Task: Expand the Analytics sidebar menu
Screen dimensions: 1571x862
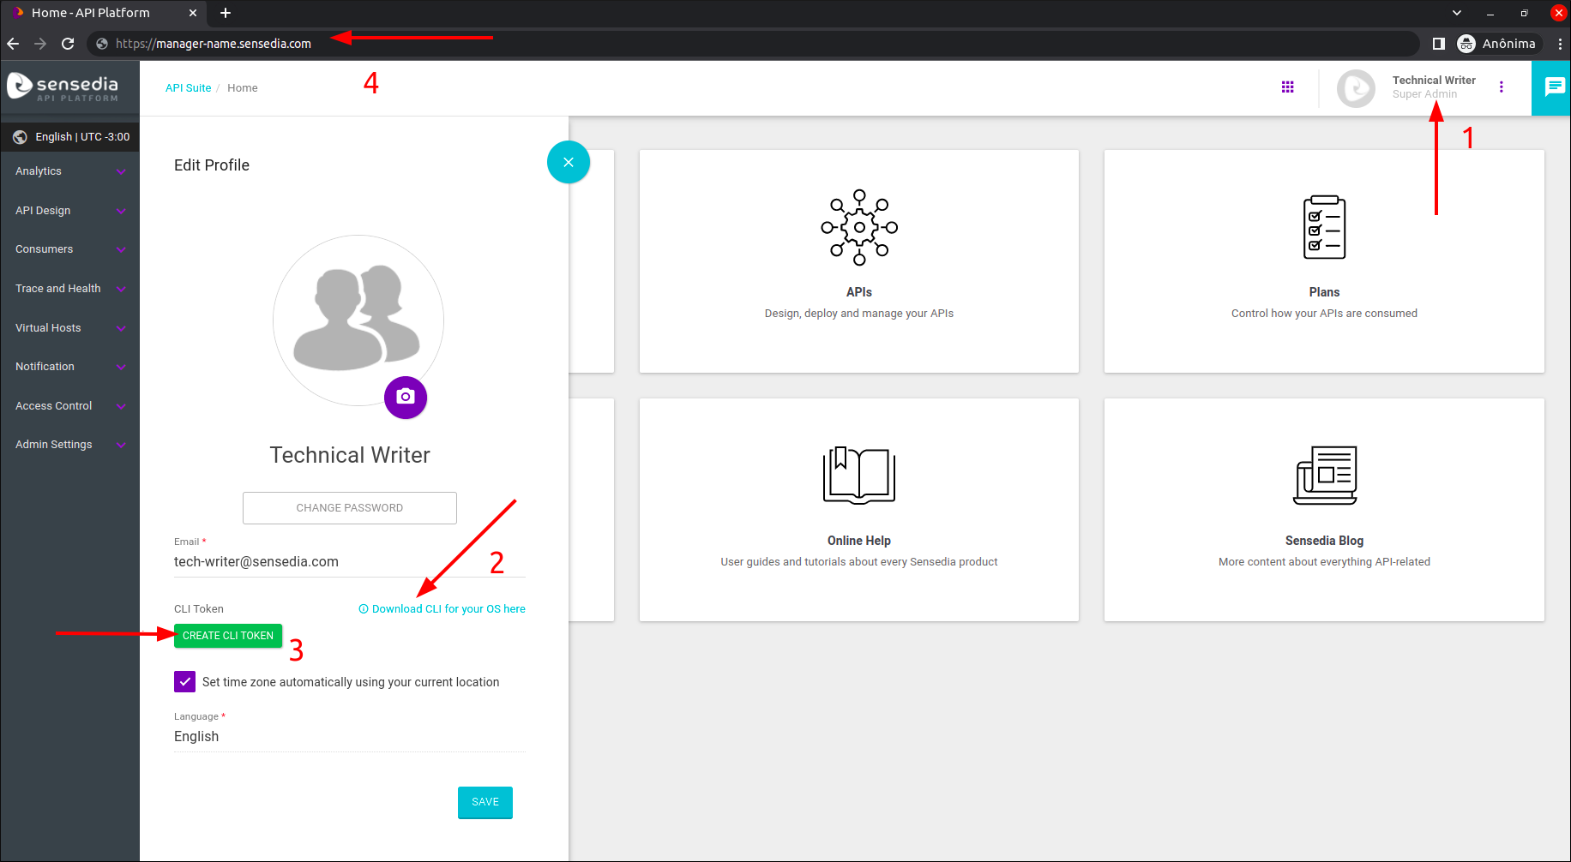Action: (69, 171)
